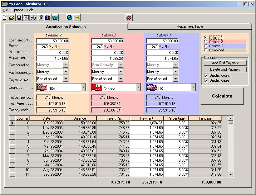Select the Column 1 radio button
Viewport: 256px width, 195px height.
point(206,37)
